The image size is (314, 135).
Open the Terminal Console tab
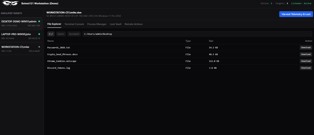(74, 24)
